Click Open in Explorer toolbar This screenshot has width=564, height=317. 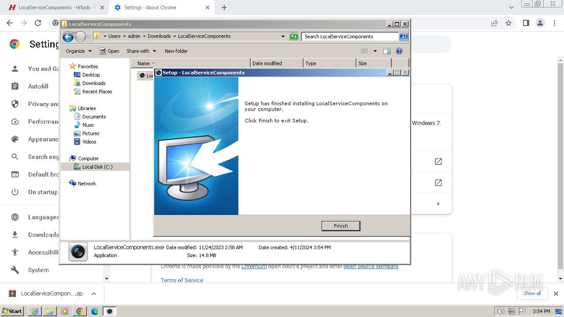(109, 51)
